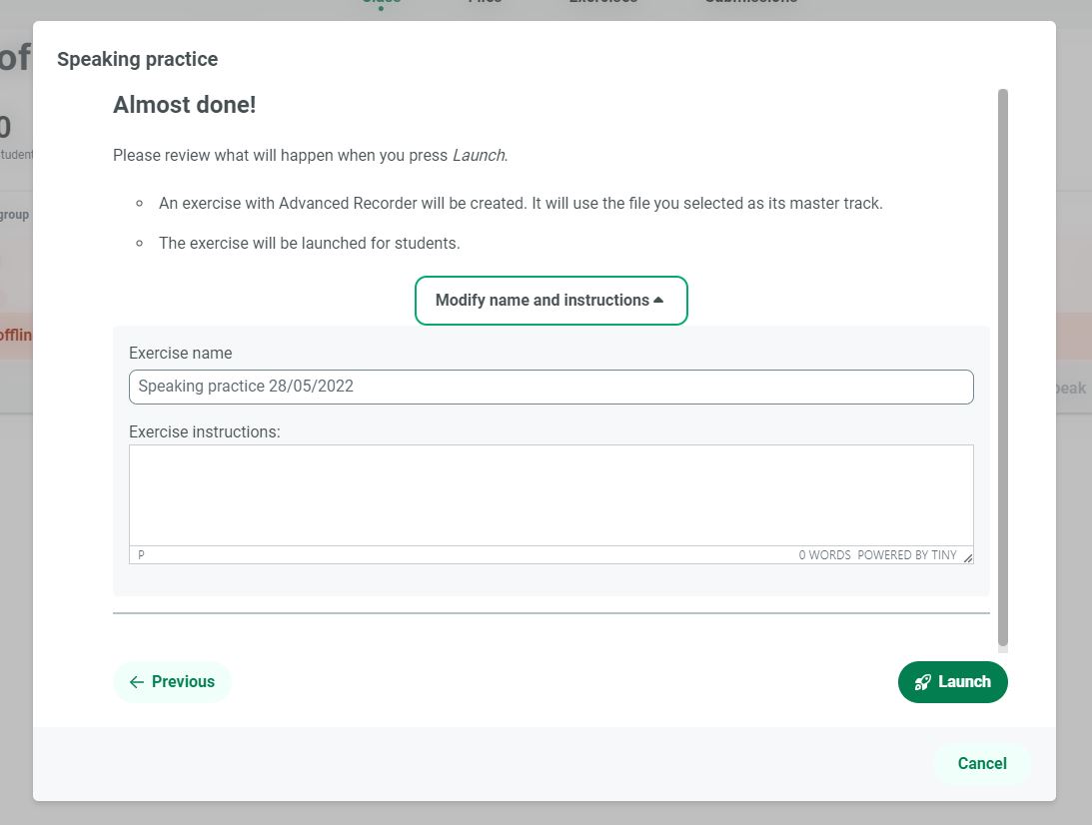This screenshot has width=1092, height=825.
Task: Click the dialog's vertical scrollbar thumb
Action: click(x=1003, y=370)
